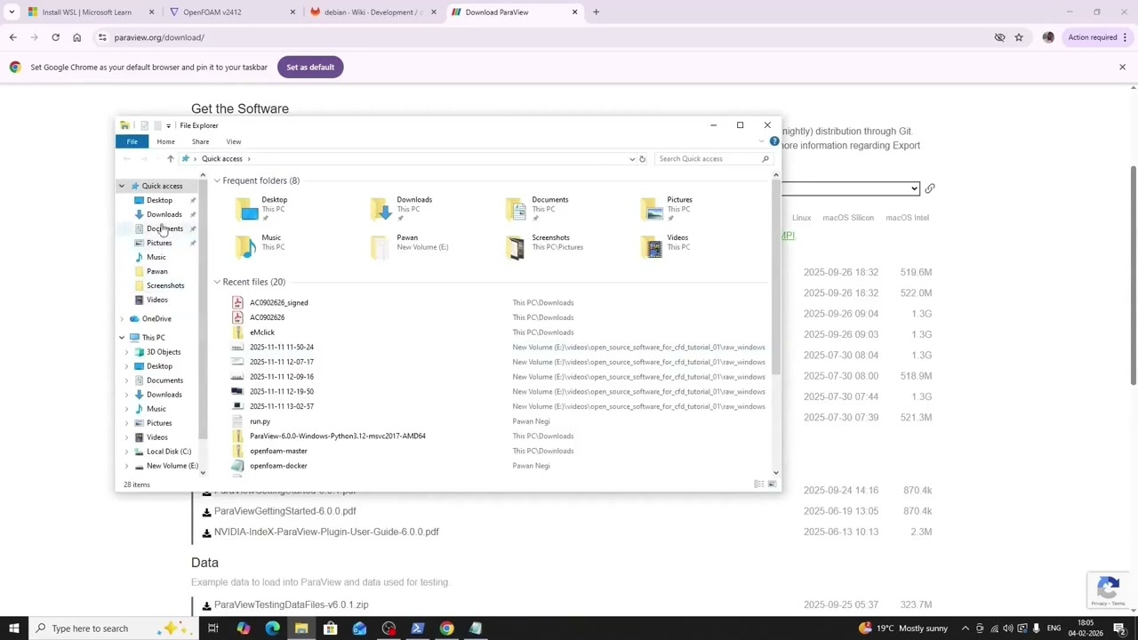Switch to large icons view in status bar
This screenshot has width=1138, height=640.
pos(772,484)
